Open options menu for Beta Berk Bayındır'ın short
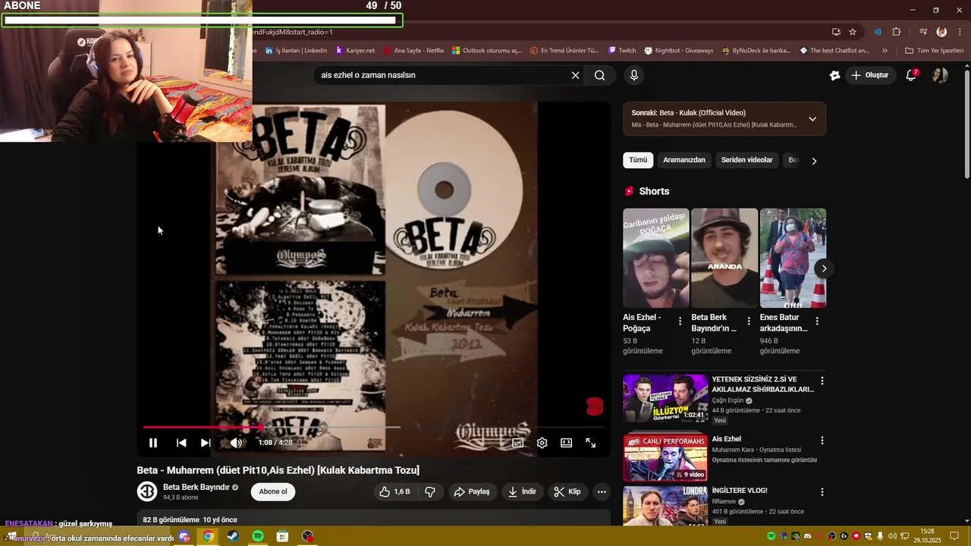Viewport: 971px width, 546px height. tap(749, 322)
